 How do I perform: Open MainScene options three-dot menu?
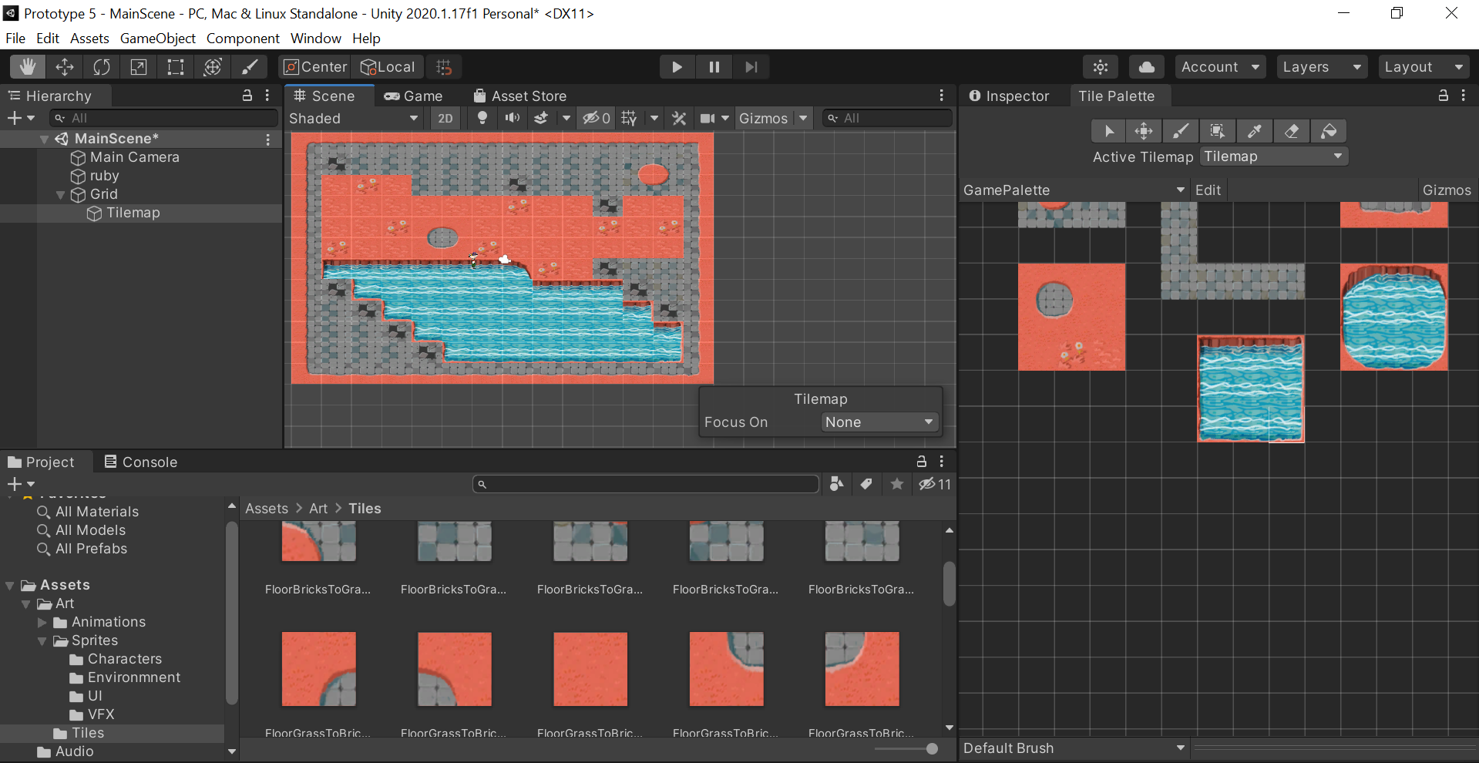[x=267, y=139]
